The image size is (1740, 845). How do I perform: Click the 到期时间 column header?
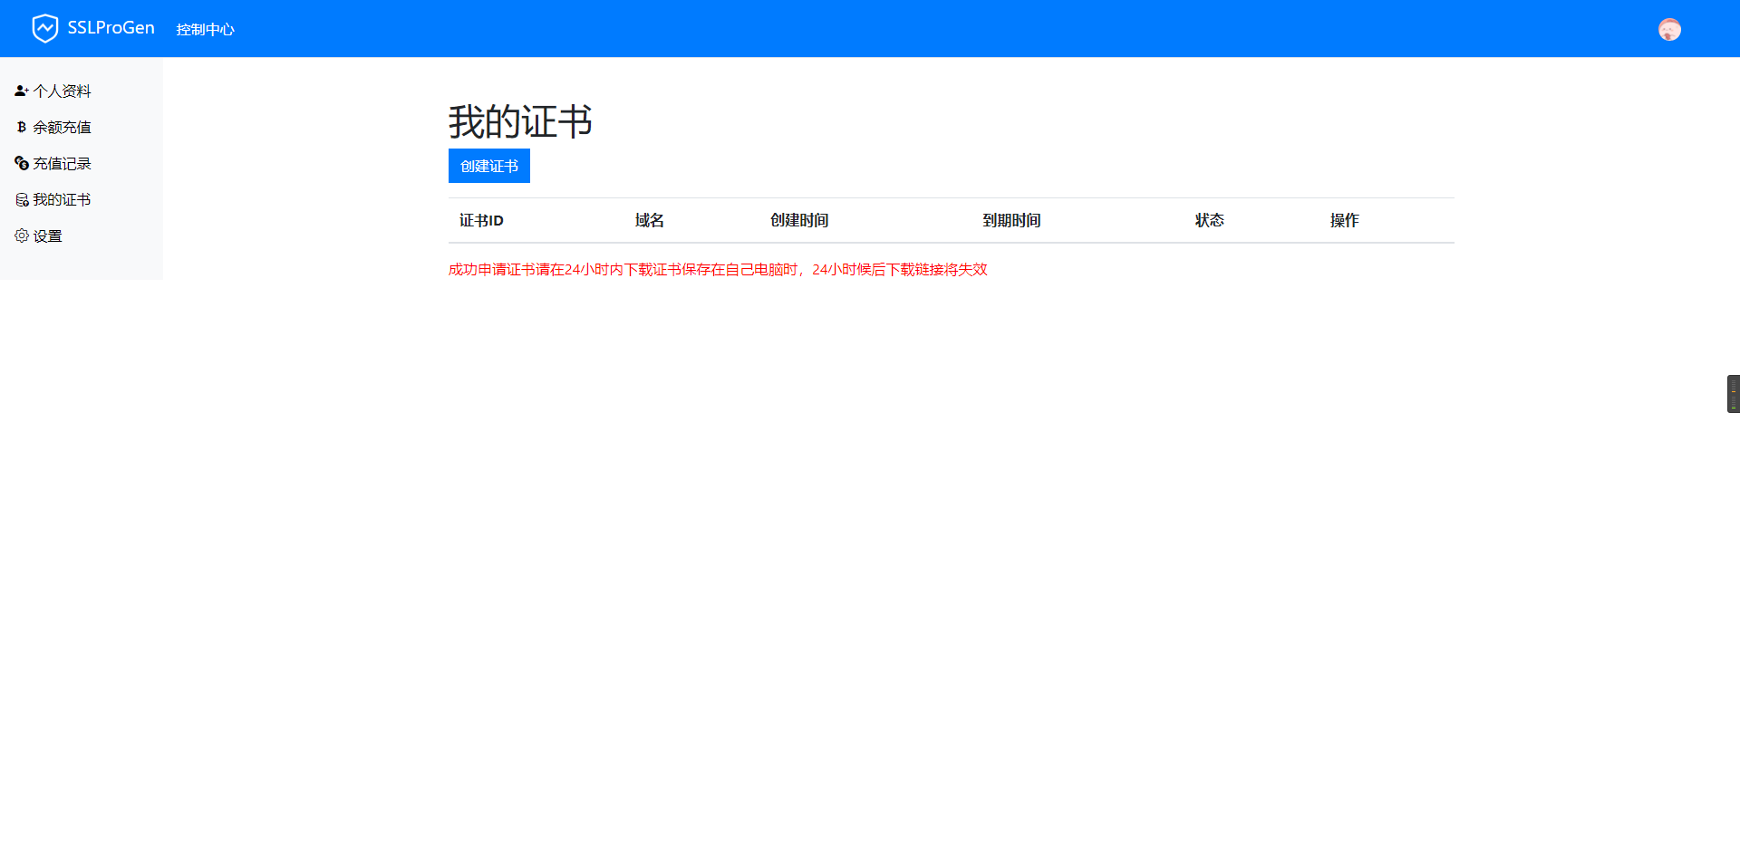tap(1012, 220)
